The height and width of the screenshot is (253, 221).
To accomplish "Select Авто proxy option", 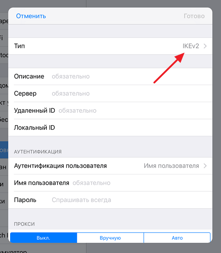I will [x=177, y=237].
